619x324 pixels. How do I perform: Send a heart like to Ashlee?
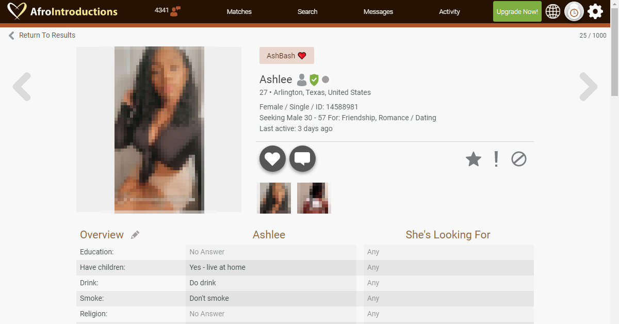pos(272,159)
